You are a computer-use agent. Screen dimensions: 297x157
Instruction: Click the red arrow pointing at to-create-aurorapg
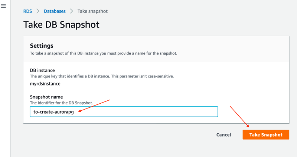(x=94, y=106)
